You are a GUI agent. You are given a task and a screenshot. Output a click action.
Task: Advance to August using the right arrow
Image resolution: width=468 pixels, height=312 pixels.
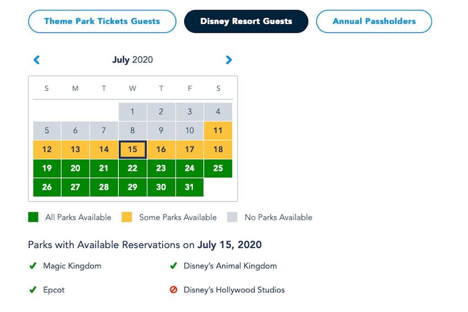coord(229,60)
